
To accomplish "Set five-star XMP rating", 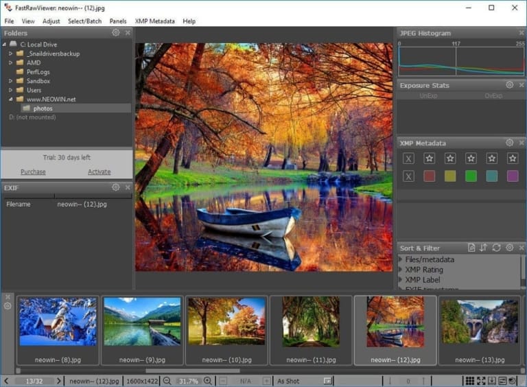I will 513,159.
